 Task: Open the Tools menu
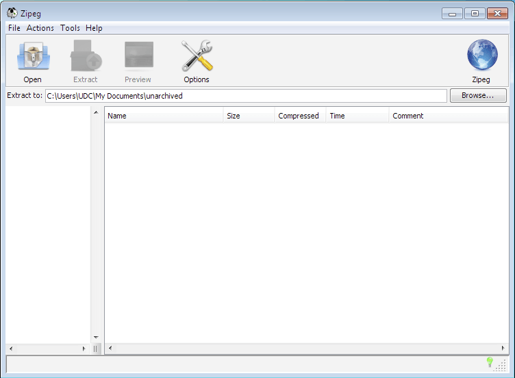70,28
